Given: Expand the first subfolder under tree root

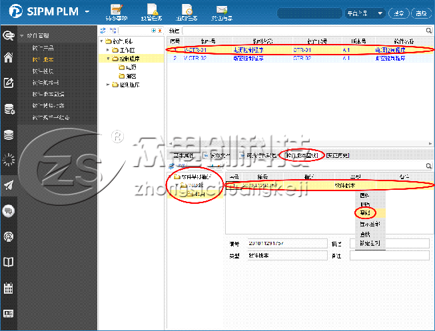Looking at the screenshot, I should 108,50.
